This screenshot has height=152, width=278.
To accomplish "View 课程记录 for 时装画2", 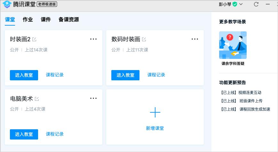I will tap(55, 75).
